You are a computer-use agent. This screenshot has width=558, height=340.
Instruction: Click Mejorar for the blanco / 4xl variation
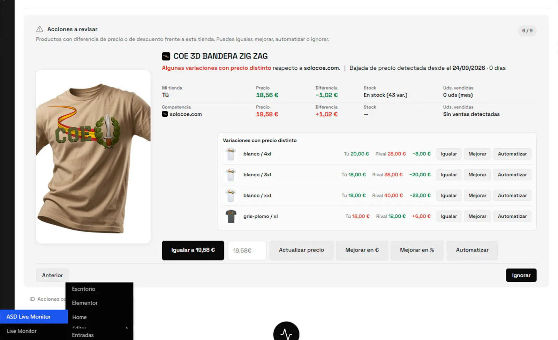click(477, 154)
